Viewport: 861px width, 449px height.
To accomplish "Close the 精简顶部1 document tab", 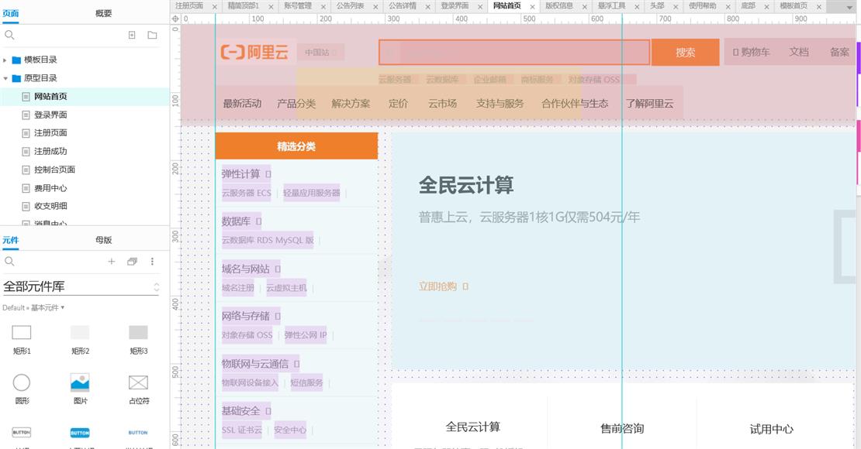I will [271, 6].
